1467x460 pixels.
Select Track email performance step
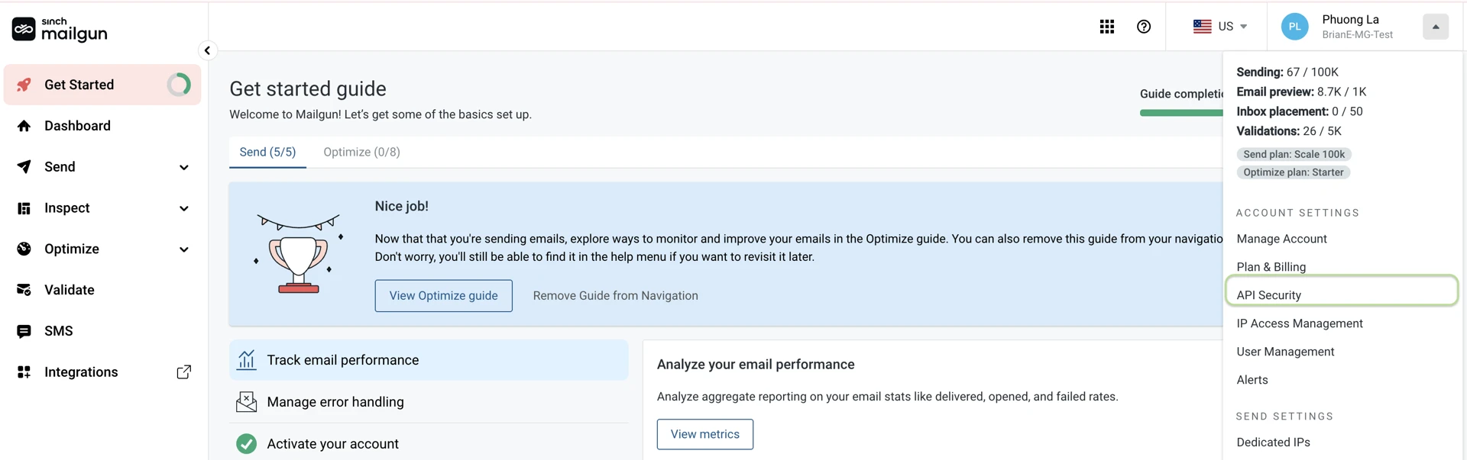tap(429, 360)
